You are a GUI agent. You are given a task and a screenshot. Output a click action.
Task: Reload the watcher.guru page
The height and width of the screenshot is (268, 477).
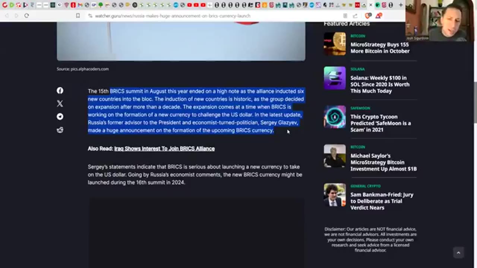tap(26, 16)
